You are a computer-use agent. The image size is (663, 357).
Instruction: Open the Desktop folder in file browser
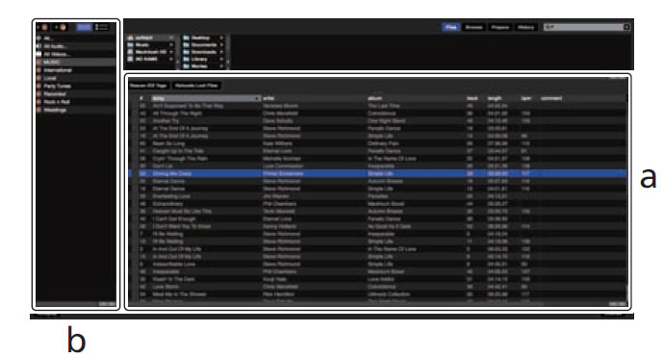(200, 38)
